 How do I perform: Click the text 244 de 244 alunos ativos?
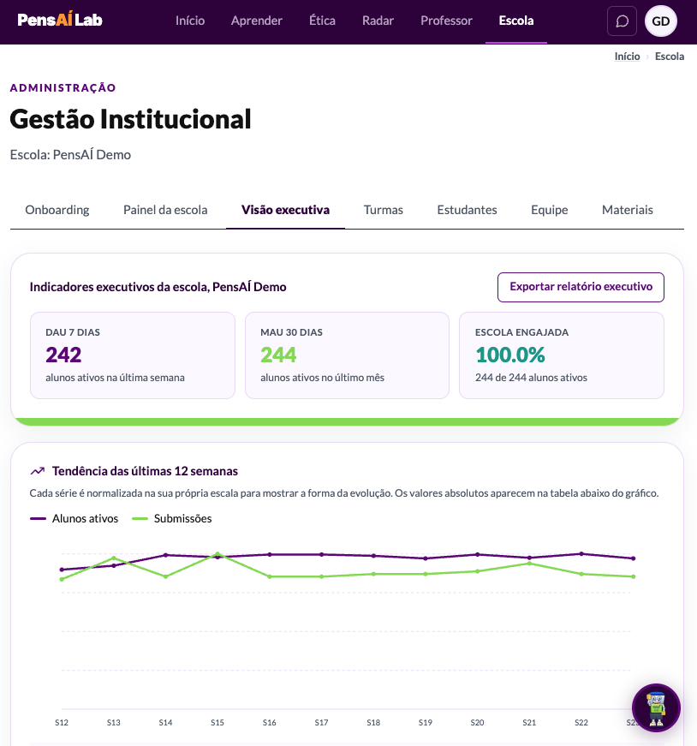click(x=531, y=377)
